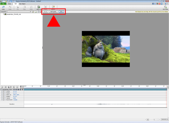Play the composition preview

(9, 87)
